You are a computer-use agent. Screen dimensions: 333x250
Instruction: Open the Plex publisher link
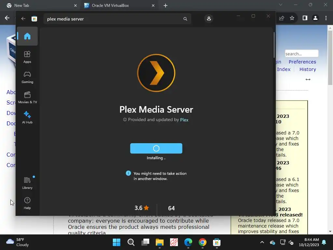[x=184, y=120]
